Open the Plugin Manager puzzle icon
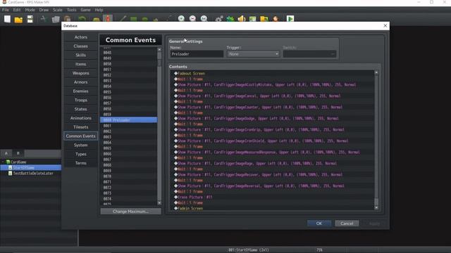Screen dimensions: 451x253 pos(230,19)
